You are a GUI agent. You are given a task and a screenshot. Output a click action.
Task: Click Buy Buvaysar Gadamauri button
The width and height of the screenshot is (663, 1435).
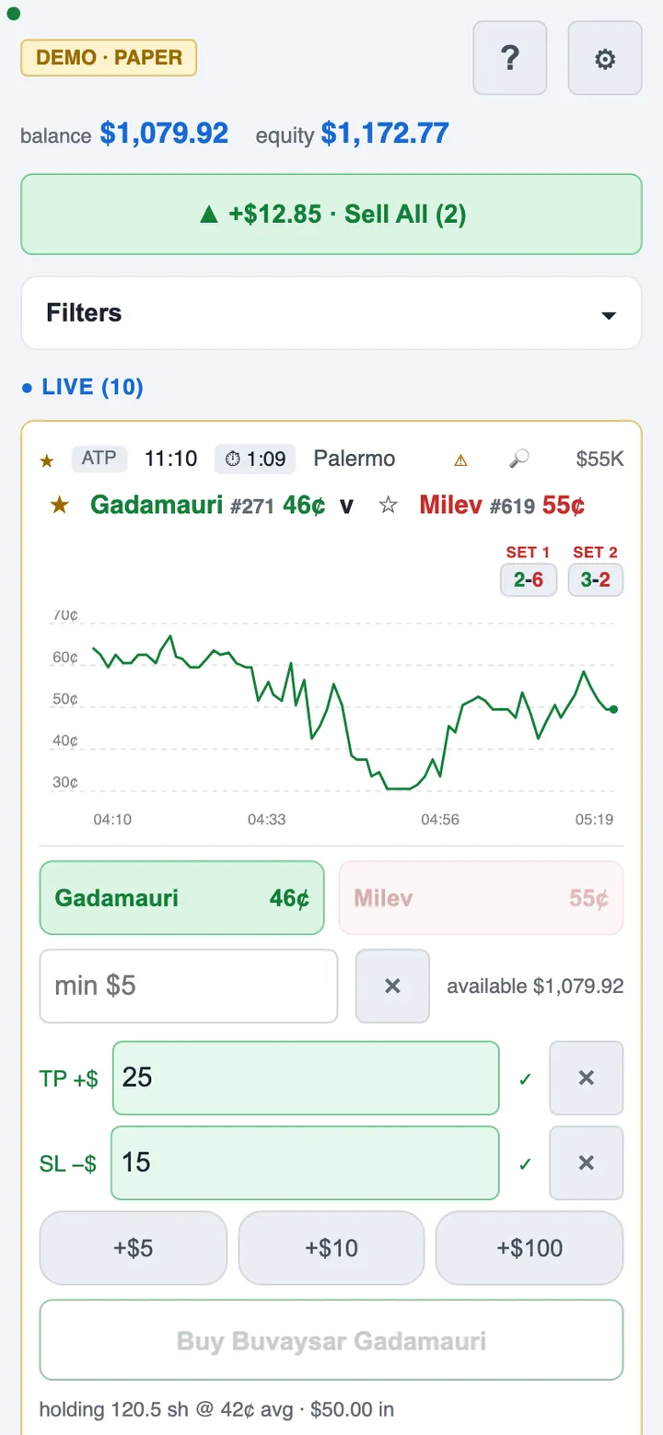pyautogui.click(x=331, y=1340)
